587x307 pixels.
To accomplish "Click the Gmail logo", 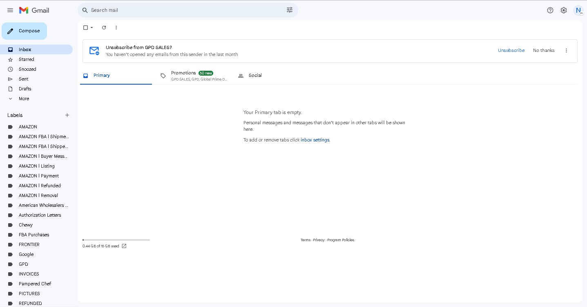I will (34, 10).
